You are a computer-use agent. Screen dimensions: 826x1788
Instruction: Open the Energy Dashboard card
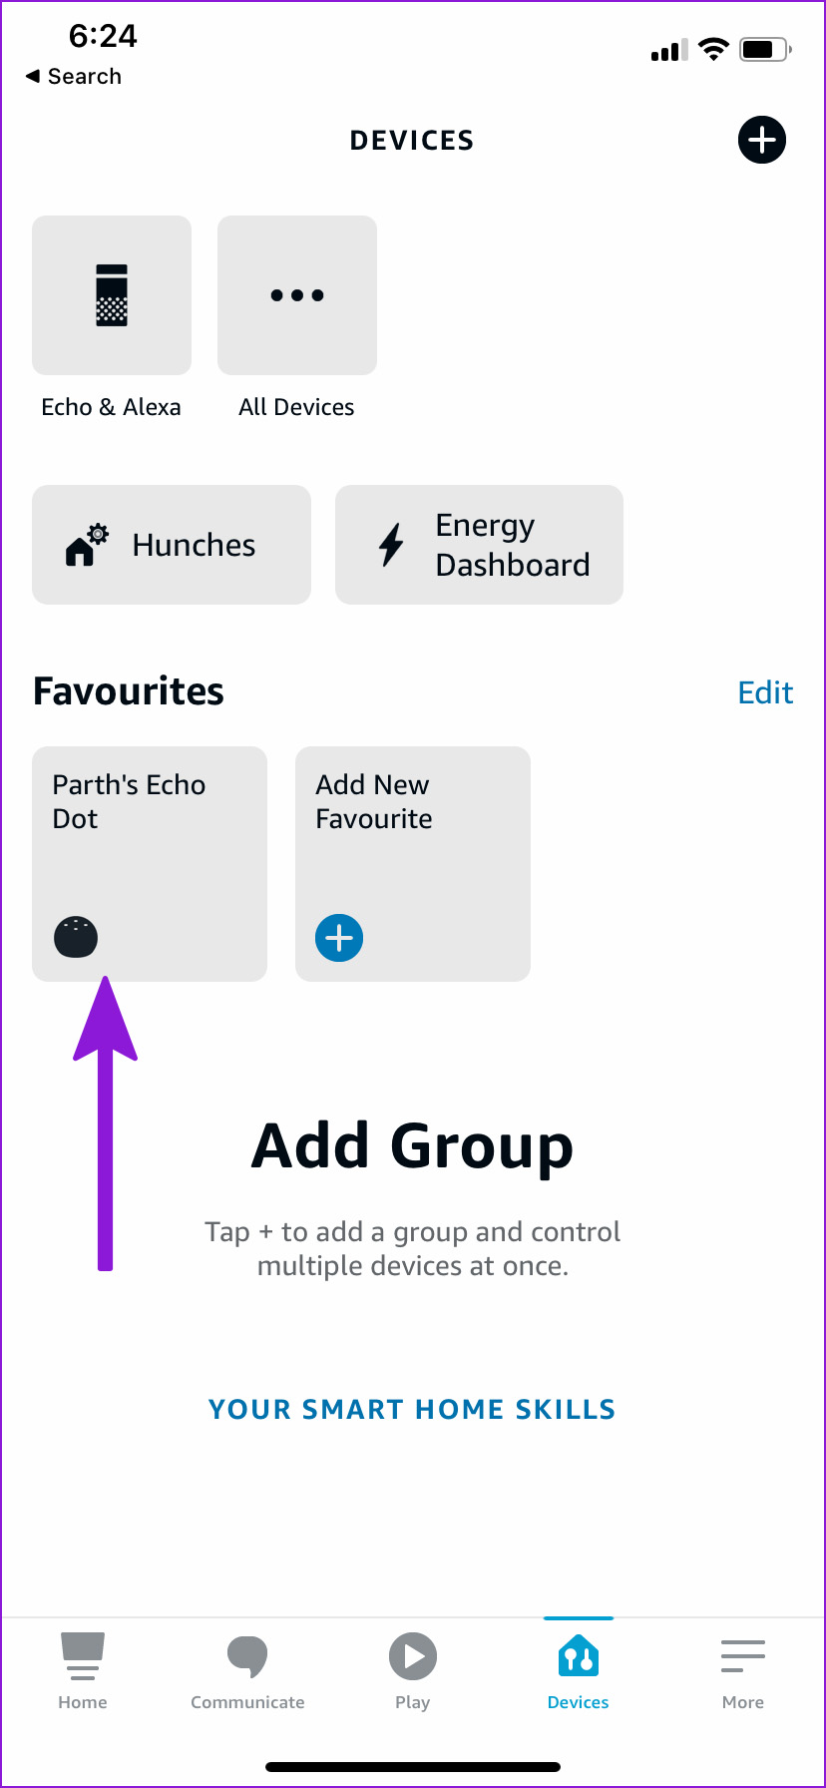click(x=479, y=545)
